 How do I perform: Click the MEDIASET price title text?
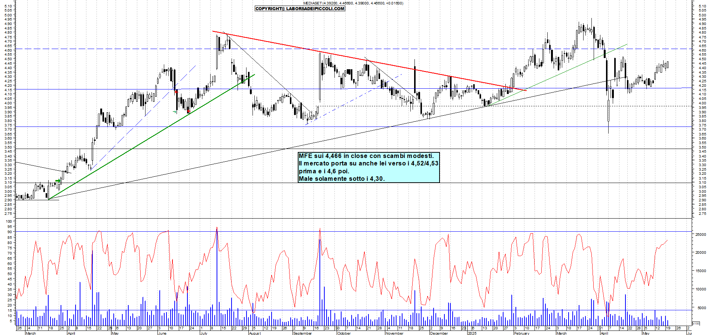click(353, 3)
